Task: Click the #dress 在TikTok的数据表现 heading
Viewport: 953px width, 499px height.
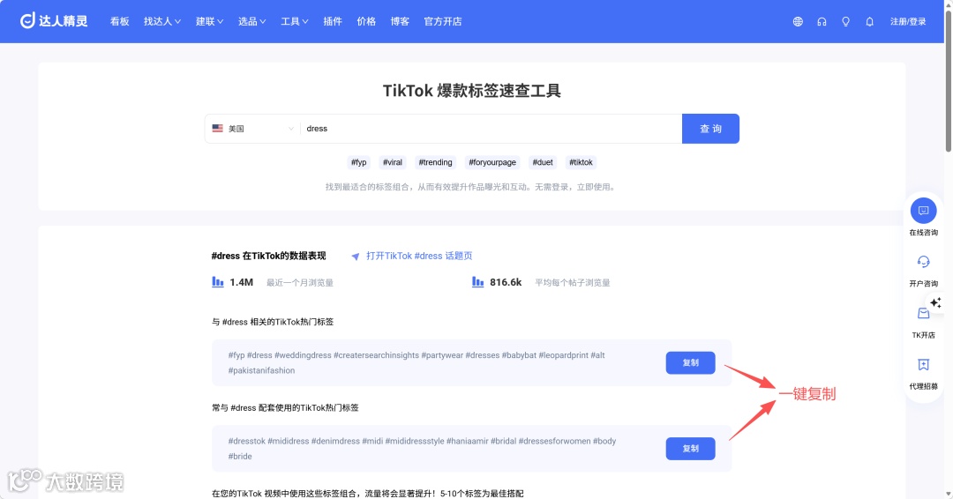Action: coord(268,257)
